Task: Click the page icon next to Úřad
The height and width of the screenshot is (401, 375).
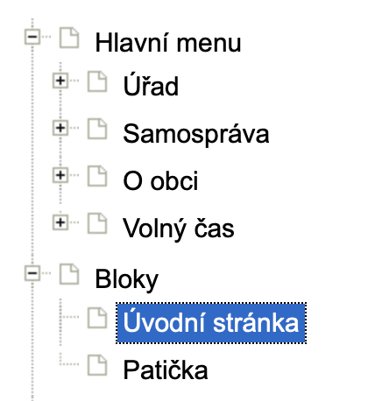Action: click(x=97, y=81)
